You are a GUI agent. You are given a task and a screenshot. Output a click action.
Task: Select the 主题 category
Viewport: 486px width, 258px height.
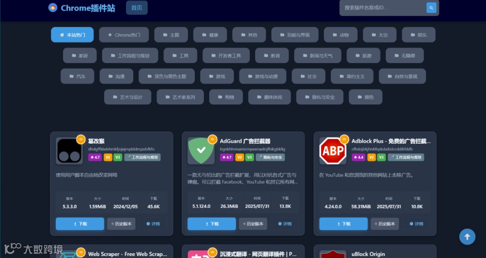click(x=171, y=35)
